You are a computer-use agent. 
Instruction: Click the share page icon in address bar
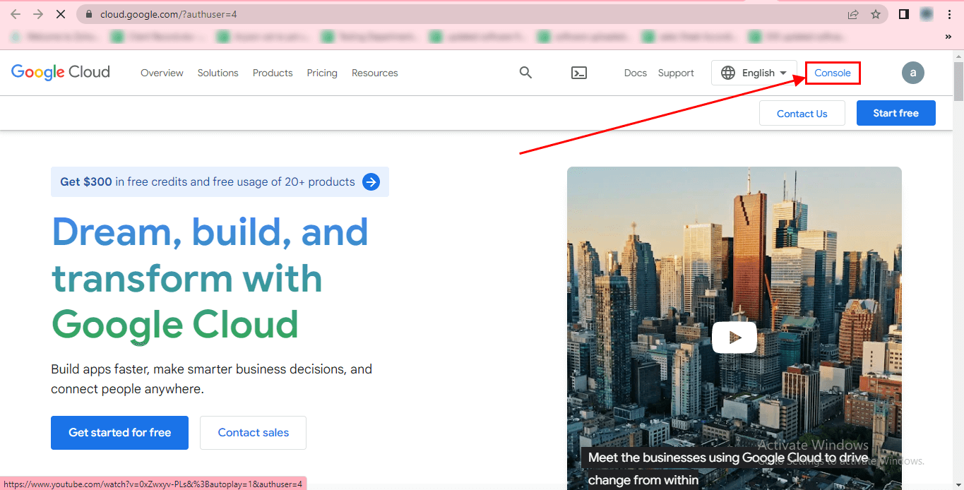(x=853, y=14)
